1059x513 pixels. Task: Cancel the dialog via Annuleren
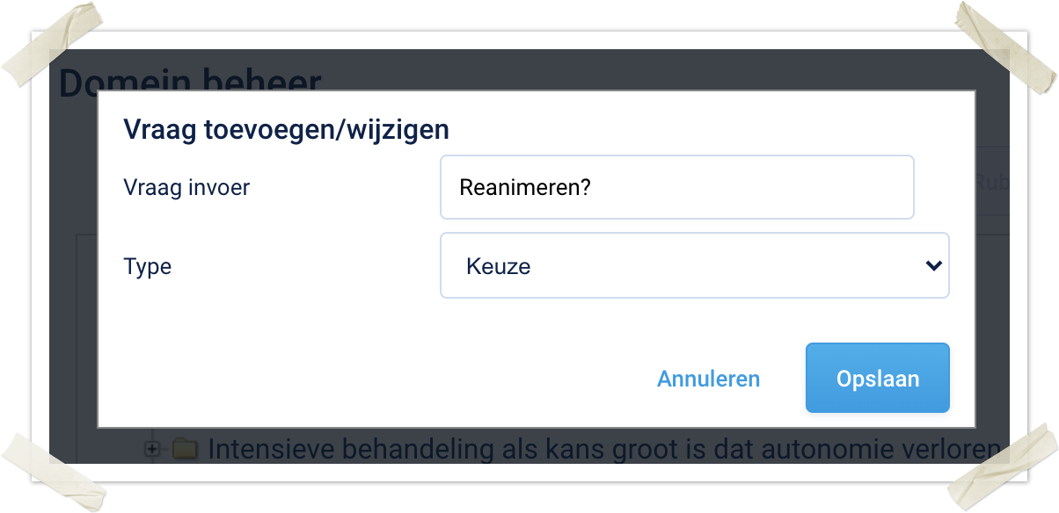point(708,379)
